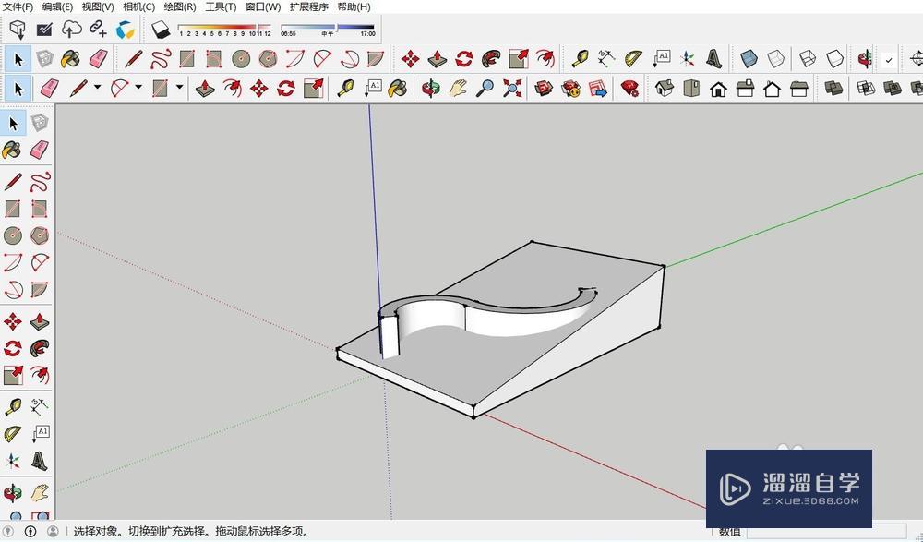
Task: Open the Line tool dropdown arrow
Action: [97, 87]
